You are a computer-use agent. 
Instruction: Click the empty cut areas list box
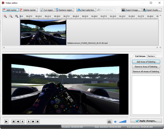[146, 95]
